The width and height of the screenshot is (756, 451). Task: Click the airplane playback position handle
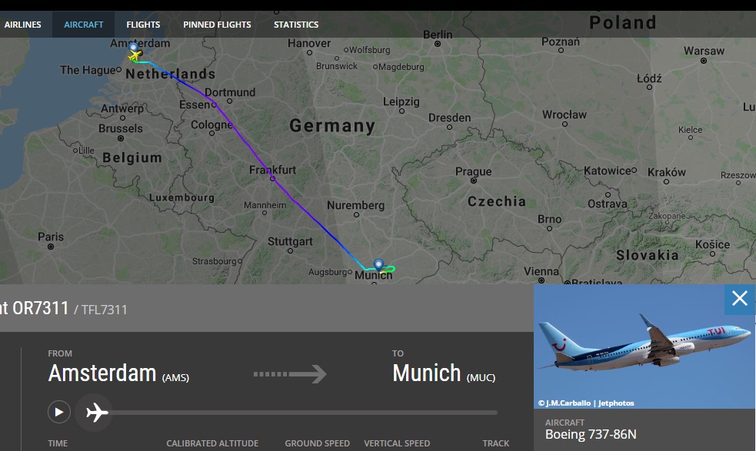[96, 413]
